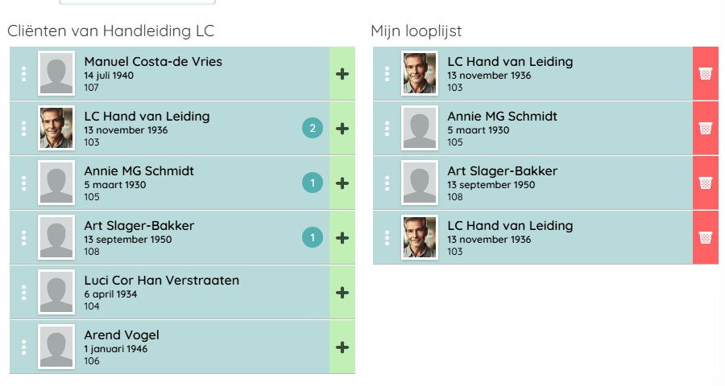Click the count badge on Annie MG Schmidt's client row
Viewport: 725px width, 386px height.
pos(313,183)
